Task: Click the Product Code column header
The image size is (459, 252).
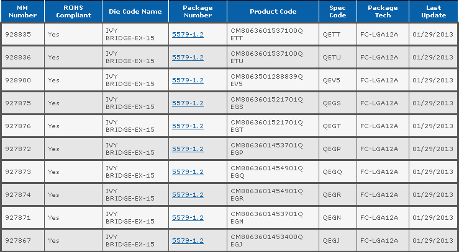Action: tap(273, 11)
